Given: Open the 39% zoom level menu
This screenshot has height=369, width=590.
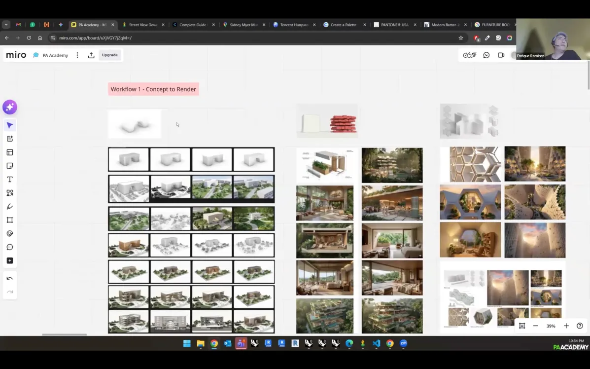Looking at the screenshot, I should [551, 326].
